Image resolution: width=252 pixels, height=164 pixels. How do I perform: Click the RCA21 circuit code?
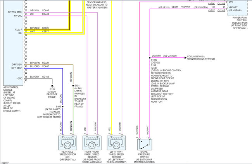click(45, 63)
